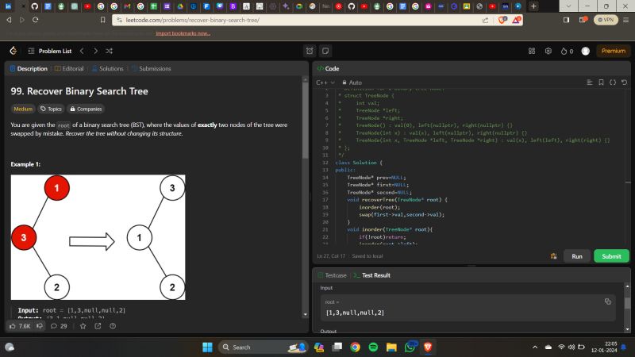Copy the testcase input value
Image resolution: width=635 pixels, height=357 pixels.
pyautogui.click(x=607, y=301)
